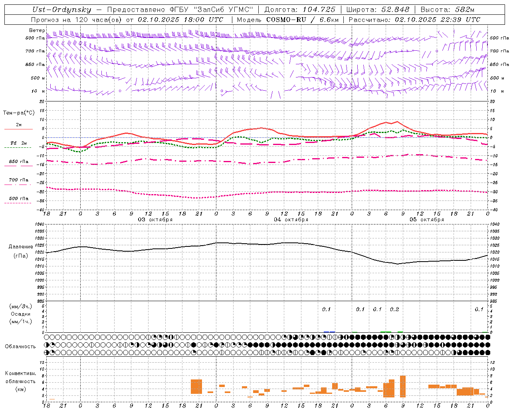Click the Облачность cloudiness label
The image size is (511, 409).
20,347
